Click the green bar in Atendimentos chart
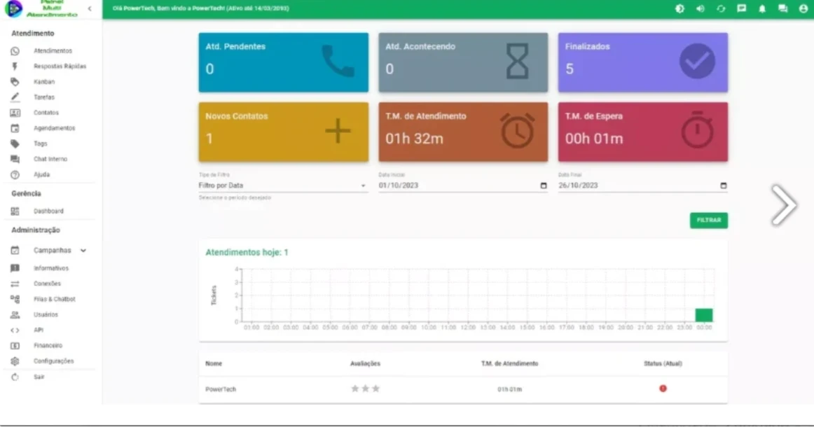814x427 pixels. point(703,315)
